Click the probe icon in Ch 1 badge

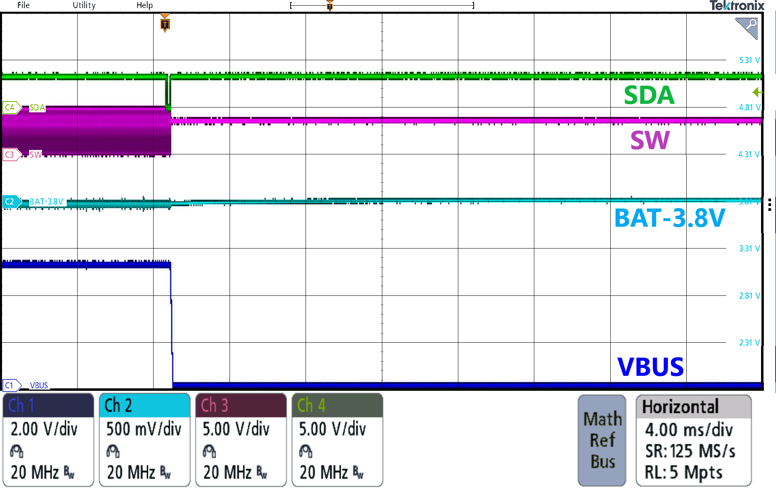(17, 451)
